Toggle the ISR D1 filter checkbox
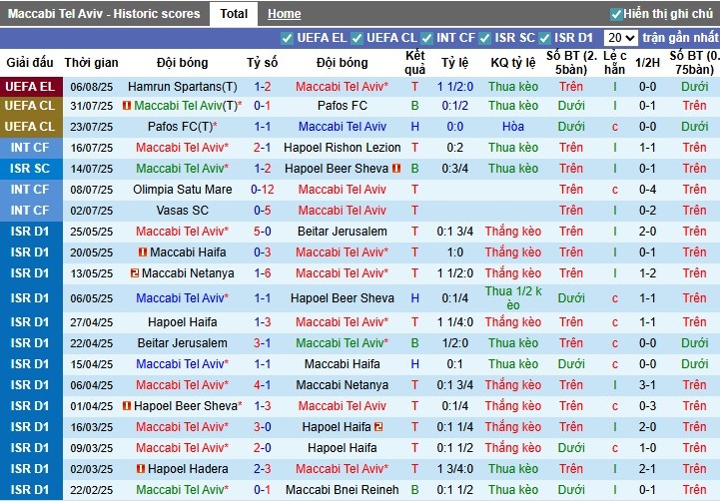The image size is (720, 501). tap(544, 38)
